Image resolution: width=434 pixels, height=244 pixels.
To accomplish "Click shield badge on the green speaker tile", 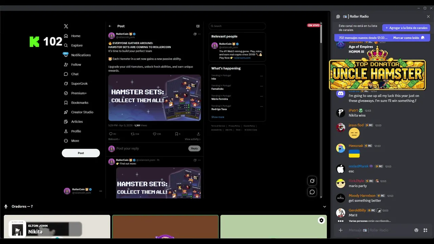I will (x=321, y=220).
